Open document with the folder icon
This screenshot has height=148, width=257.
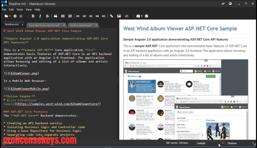coord(6,16)
